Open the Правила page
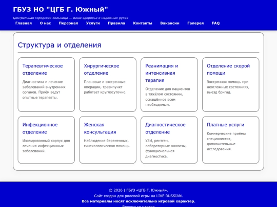Screen dimensions: 277x207 coord(116,23)
